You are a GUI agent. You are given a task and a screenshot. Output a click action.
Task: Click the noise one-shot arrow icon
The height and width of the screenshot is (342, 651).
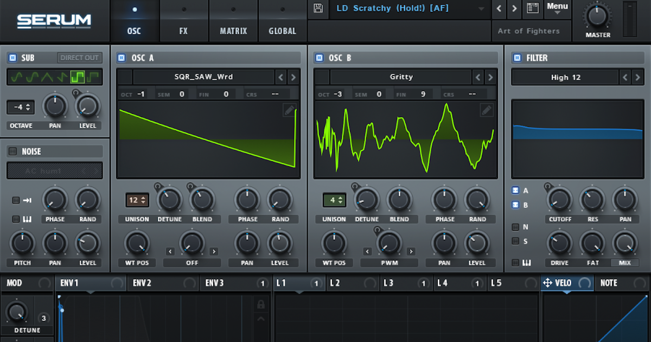(28, 200)
